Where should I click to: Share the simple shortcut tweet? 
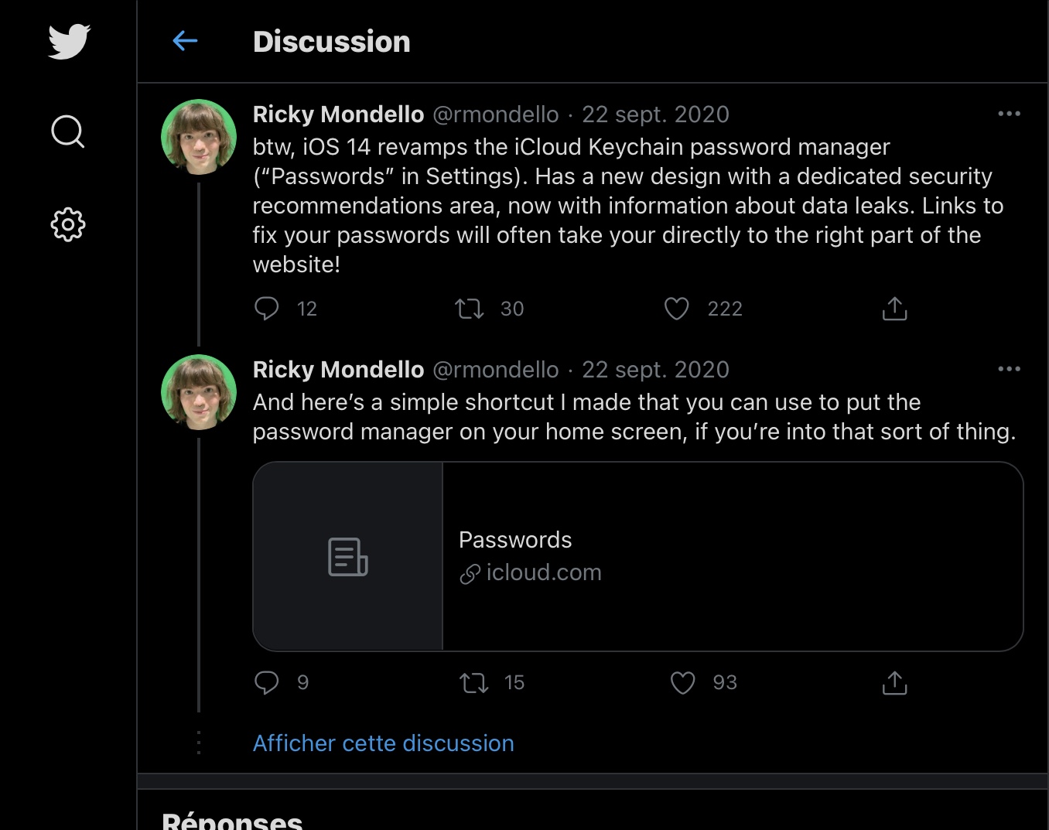894,683
